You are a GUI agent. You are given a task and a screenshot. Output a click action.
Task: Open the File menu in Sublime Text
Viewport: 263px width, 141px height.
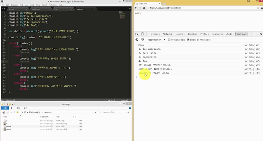click(x=3, y=5)
